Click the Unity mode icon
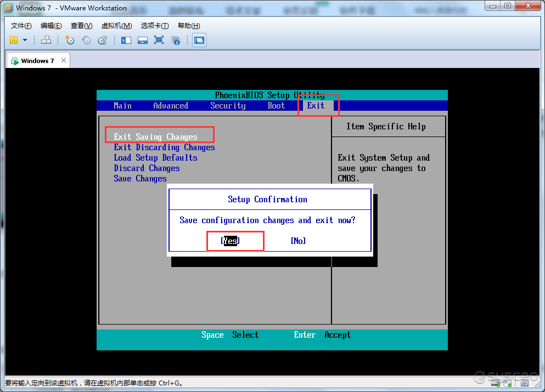This screenshot has width=545, height=392. (x=176, y=40)
